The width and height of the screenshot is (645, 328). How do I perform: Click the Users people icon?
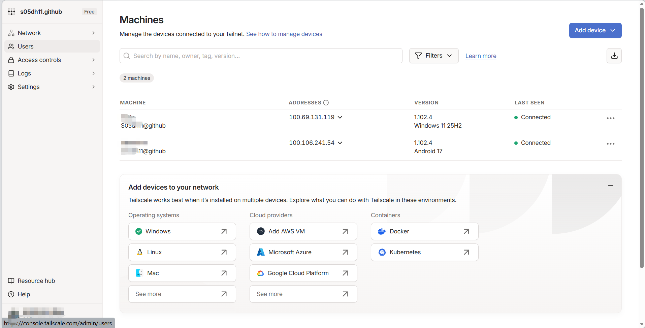pos(11,46)
